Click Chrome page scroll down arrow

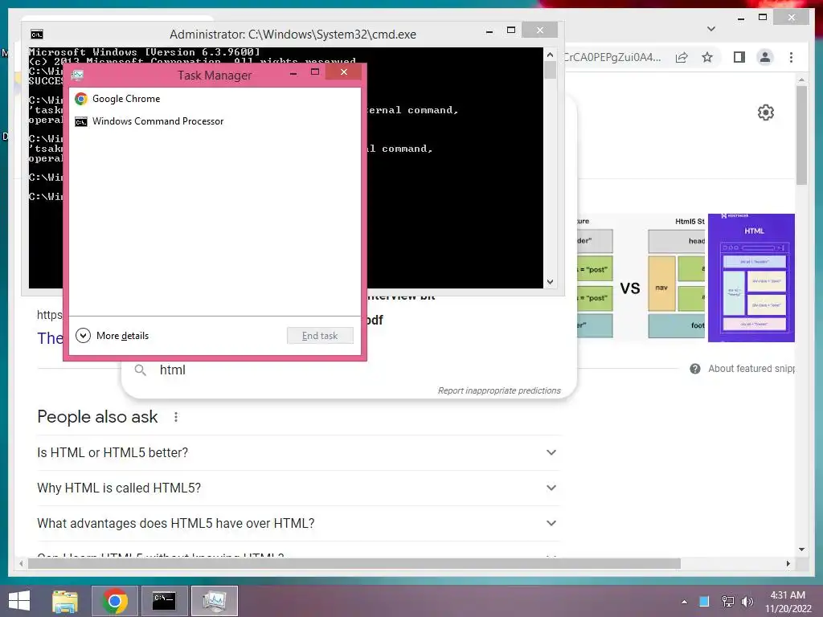[x=801, y=550]
